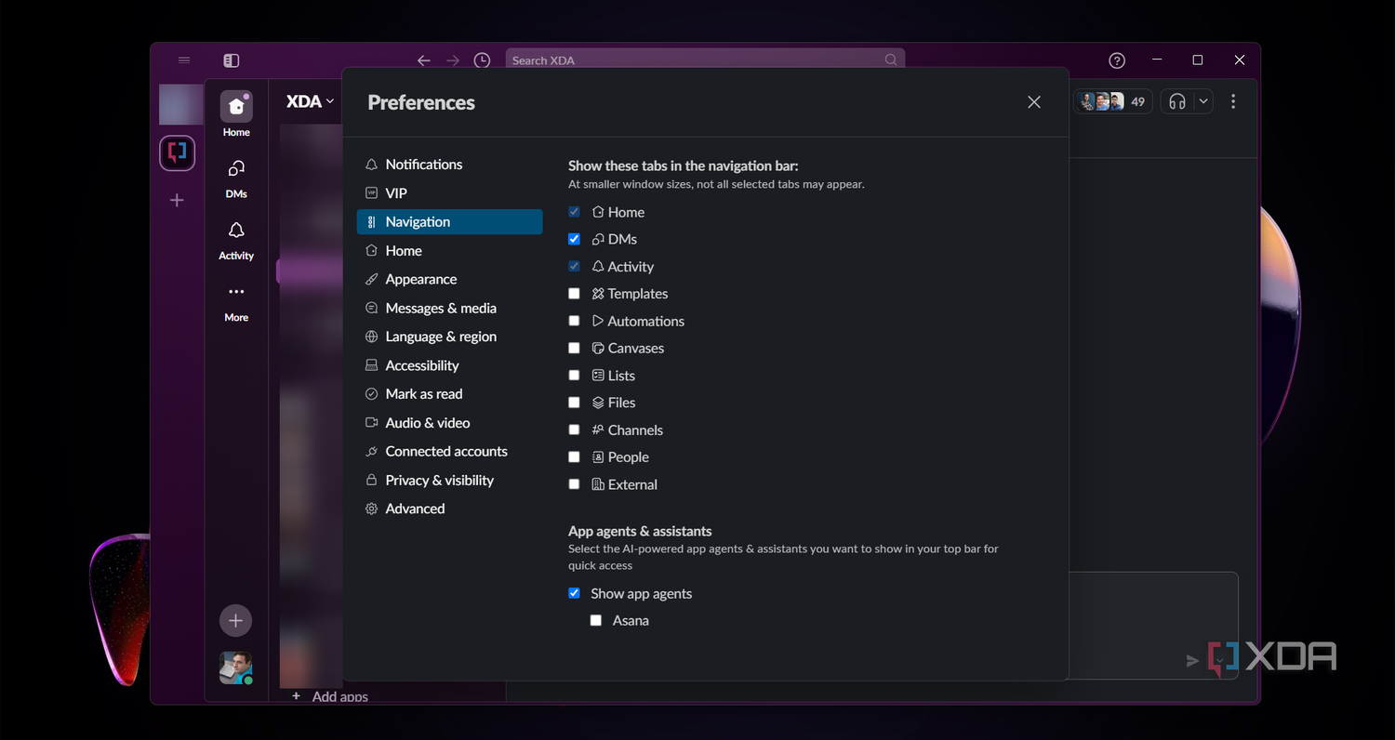1395x740 pixels.
Task: Open the VIP preferences section
Action: pyautogui.click(x=450, y=193)
